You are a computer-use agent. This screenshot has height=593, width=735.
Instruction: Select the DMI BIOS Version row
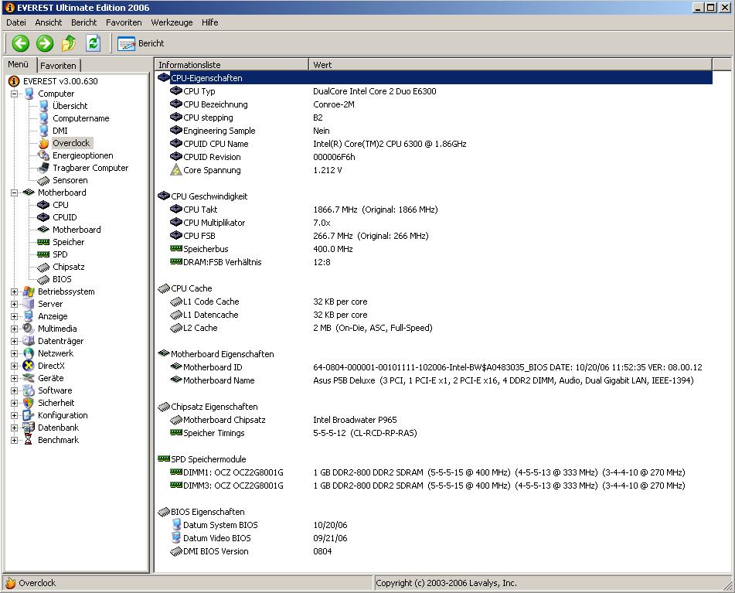[x=434, y=551]
